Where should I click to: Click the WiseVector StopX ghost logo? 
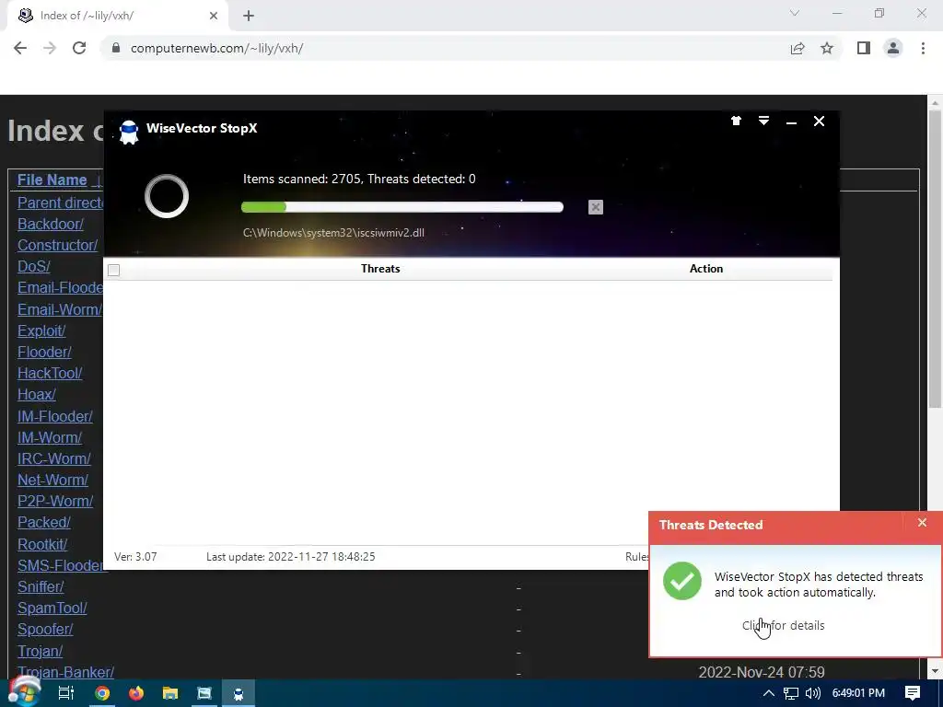point(129,133)
